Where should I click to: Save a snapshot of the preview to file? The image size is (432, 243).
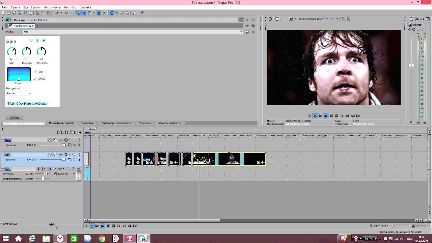(x=349, y=19)
